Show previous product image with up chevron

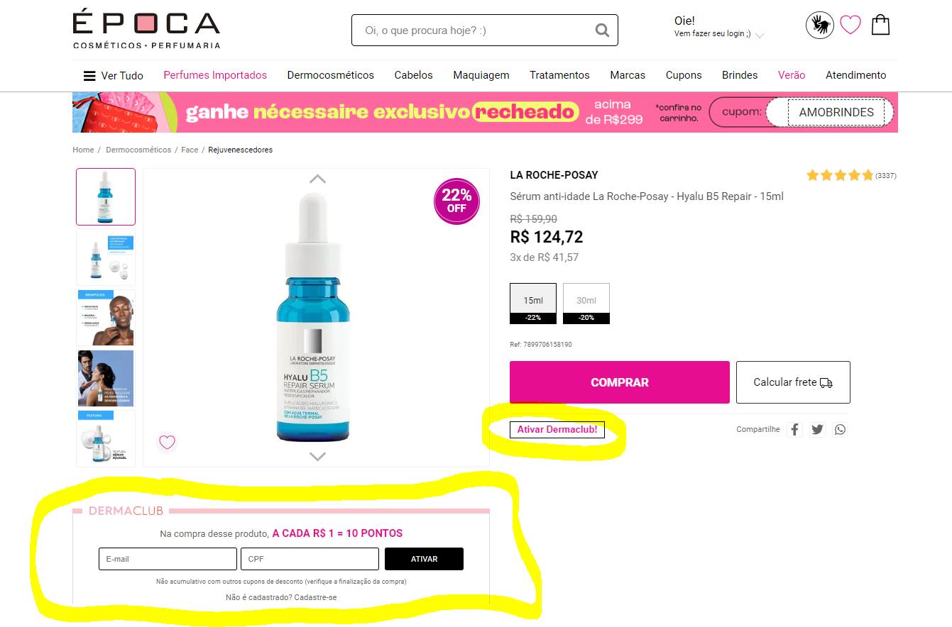pos(317,179)
